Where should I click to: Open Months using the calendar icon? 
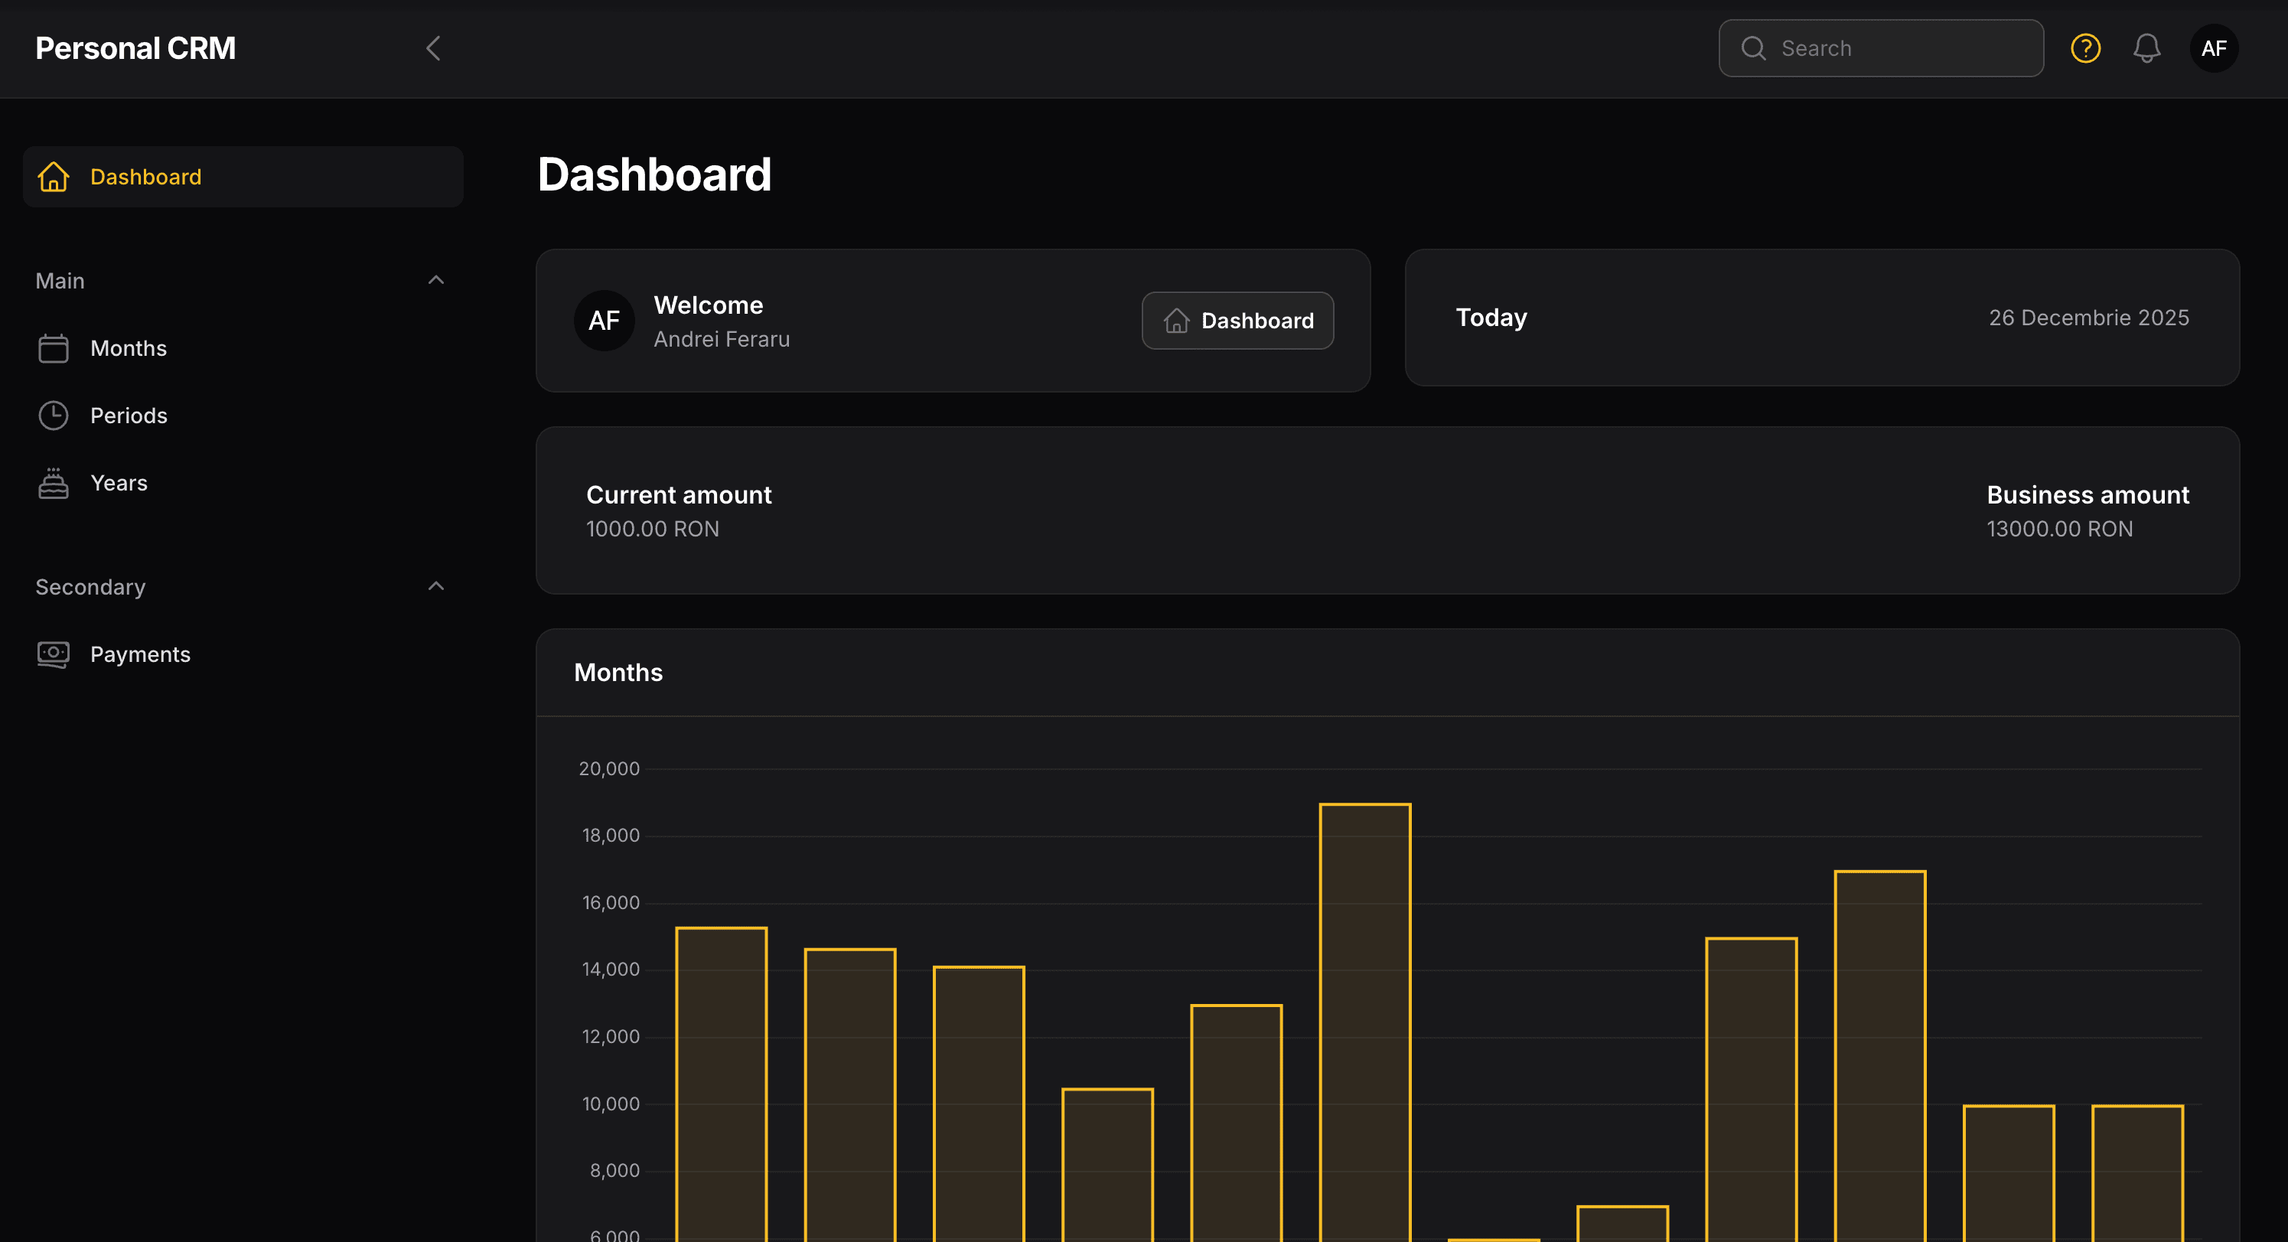point(54,348)
